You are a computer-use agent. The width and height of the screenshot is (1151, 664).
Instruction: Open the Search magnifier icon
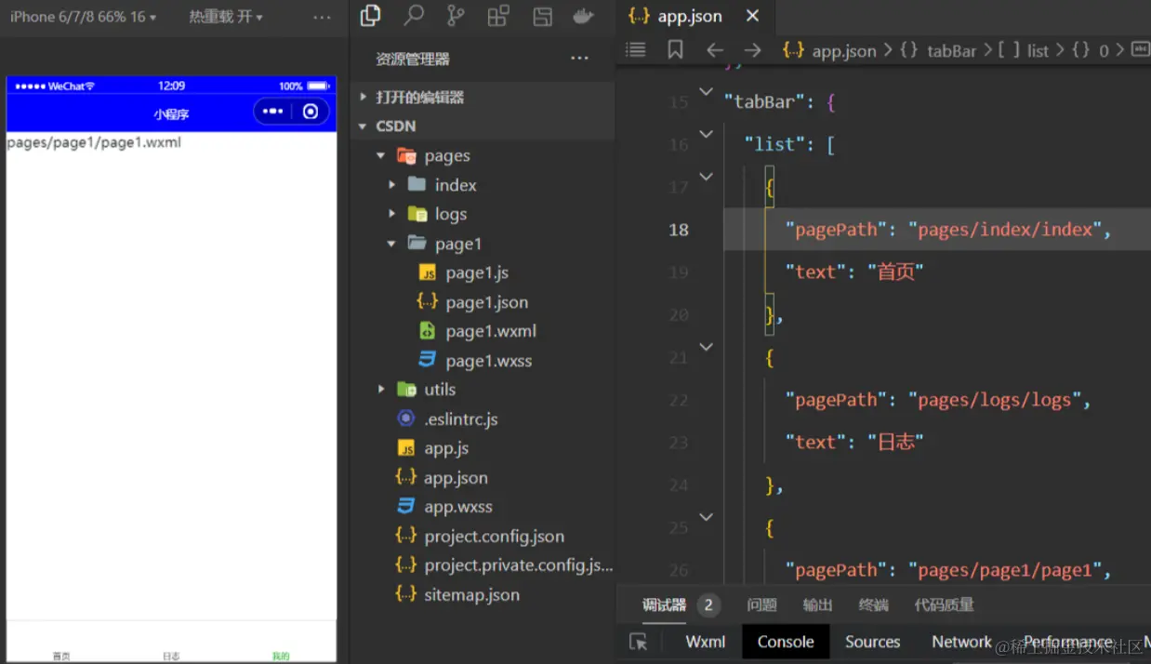point(414,16)
